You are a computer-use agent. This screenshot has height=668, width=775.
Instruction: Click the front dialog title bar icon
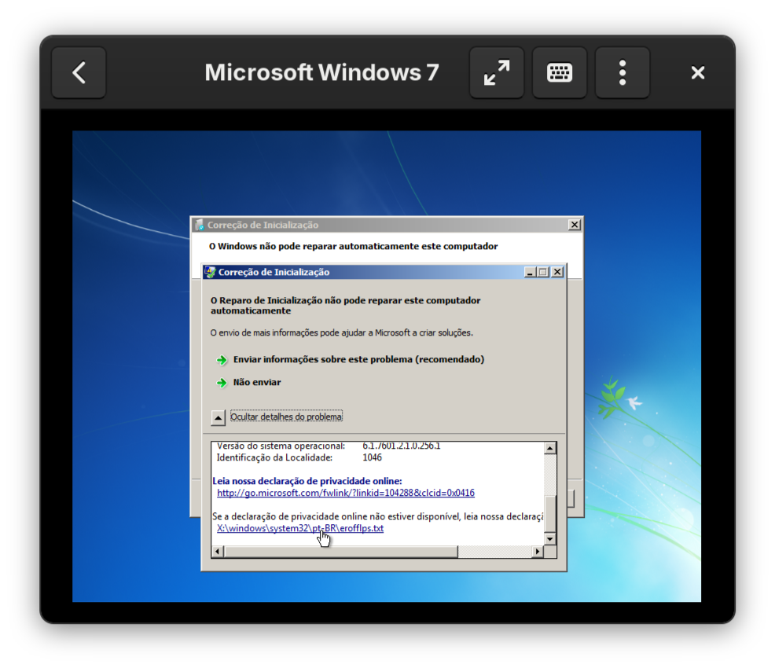(211, 272)
